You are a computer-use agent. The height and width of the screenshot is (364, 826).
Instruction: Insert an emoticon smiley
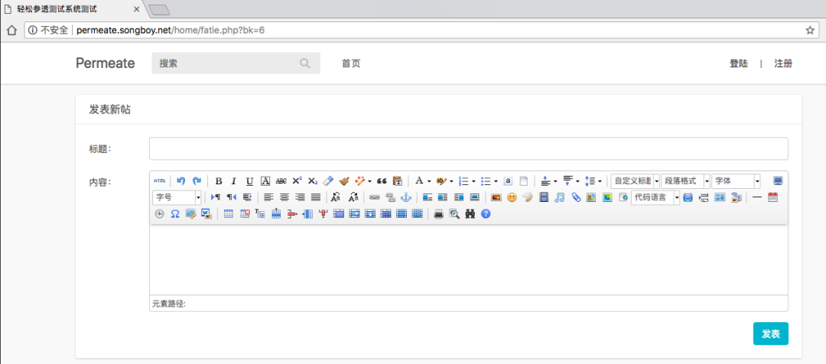512,197
